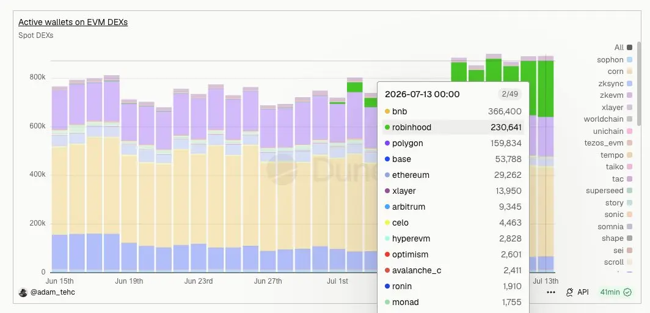Click the 2026-07-13 00:00 tooltip date
The image size is (650, 313).
click(x=422, y=94)
